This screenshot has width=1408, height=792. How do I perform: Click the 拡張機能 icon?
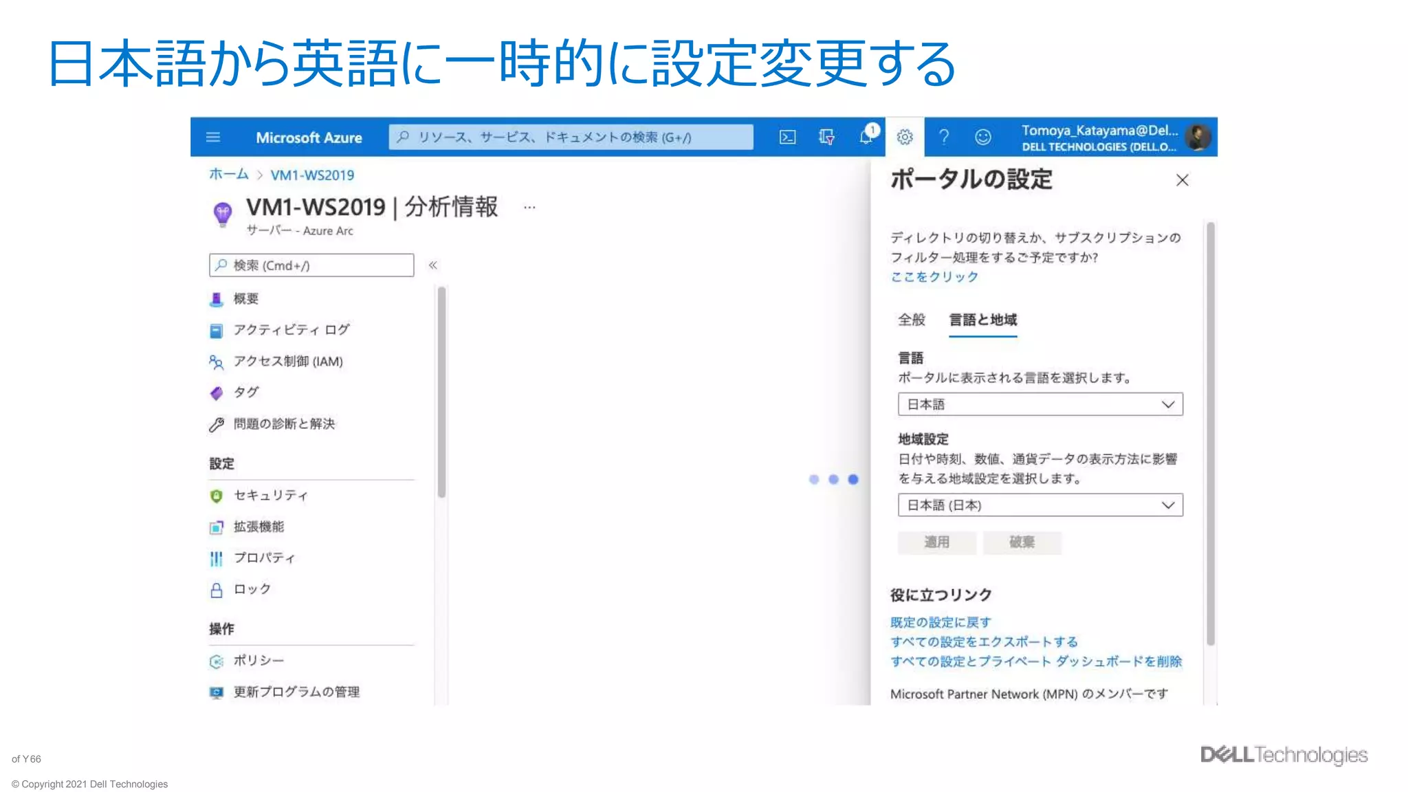tap(217, 527)
